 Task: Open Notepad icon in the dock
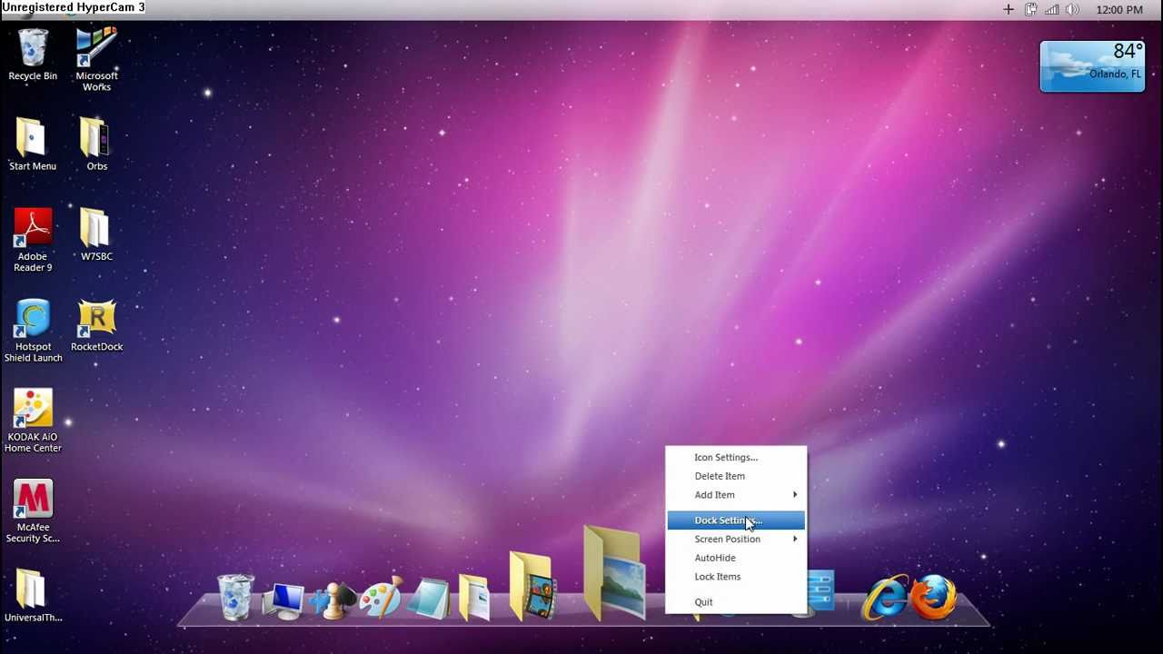[428, 599]
